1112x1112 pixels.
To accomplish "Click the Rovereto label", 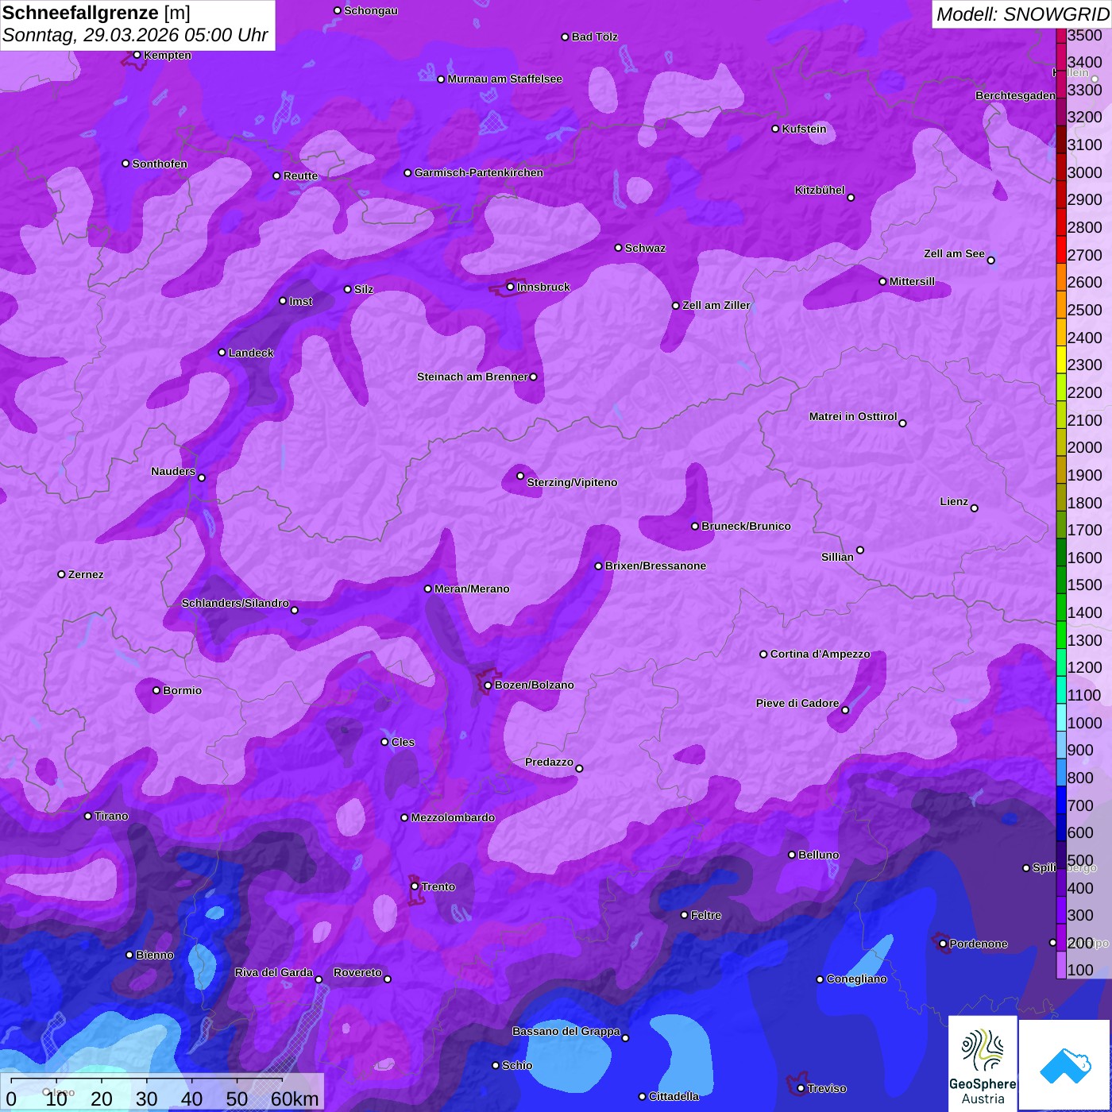I will click(357, 972).
